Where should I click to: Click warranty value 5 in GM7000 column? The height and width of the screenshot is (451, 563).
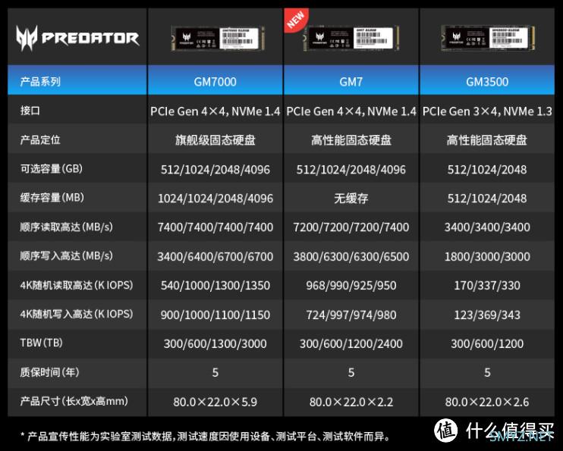point(215,373)
